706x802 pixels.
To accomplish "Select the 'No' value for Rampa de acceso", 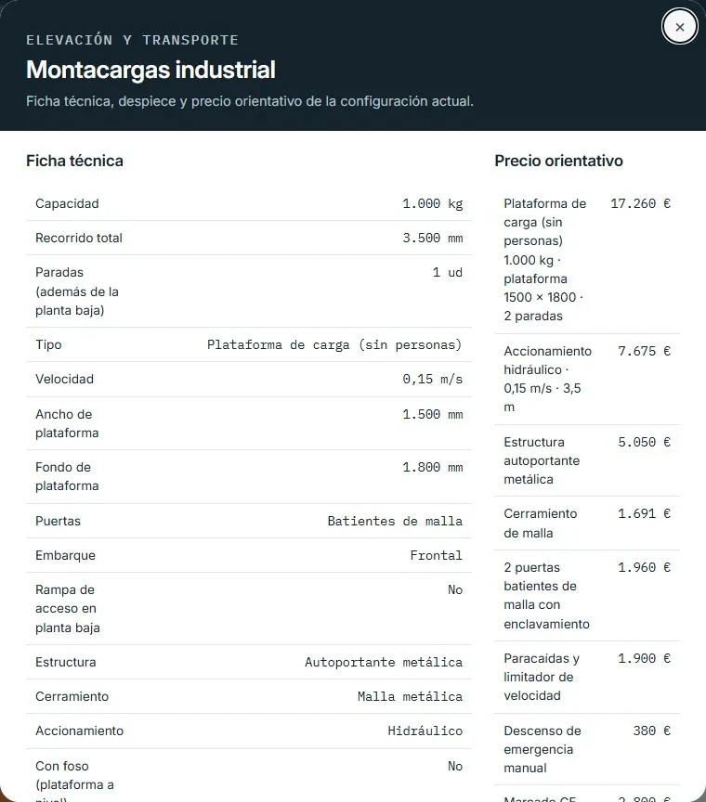I will (x=454, y=589).
